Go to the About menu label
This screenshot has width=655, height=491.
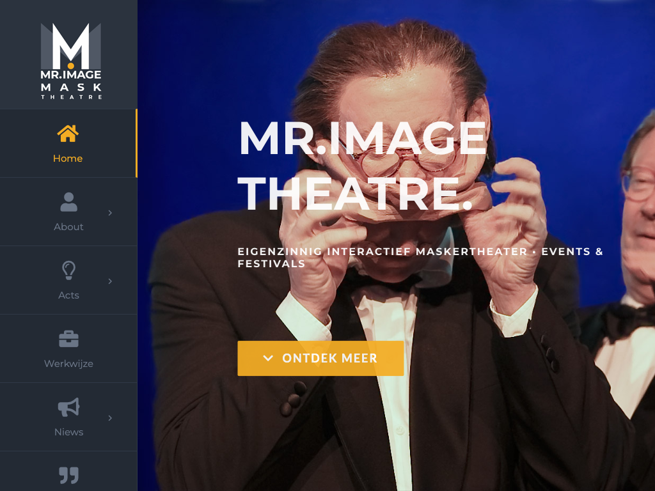tap(68, 227)
